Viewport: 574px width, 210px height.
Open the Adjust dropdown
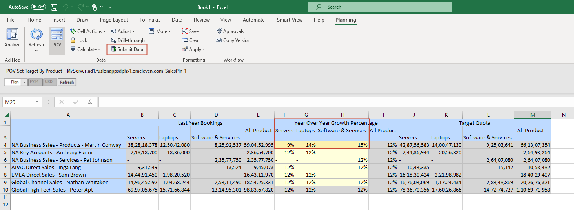pyautogui.click(x=123, y=31)
